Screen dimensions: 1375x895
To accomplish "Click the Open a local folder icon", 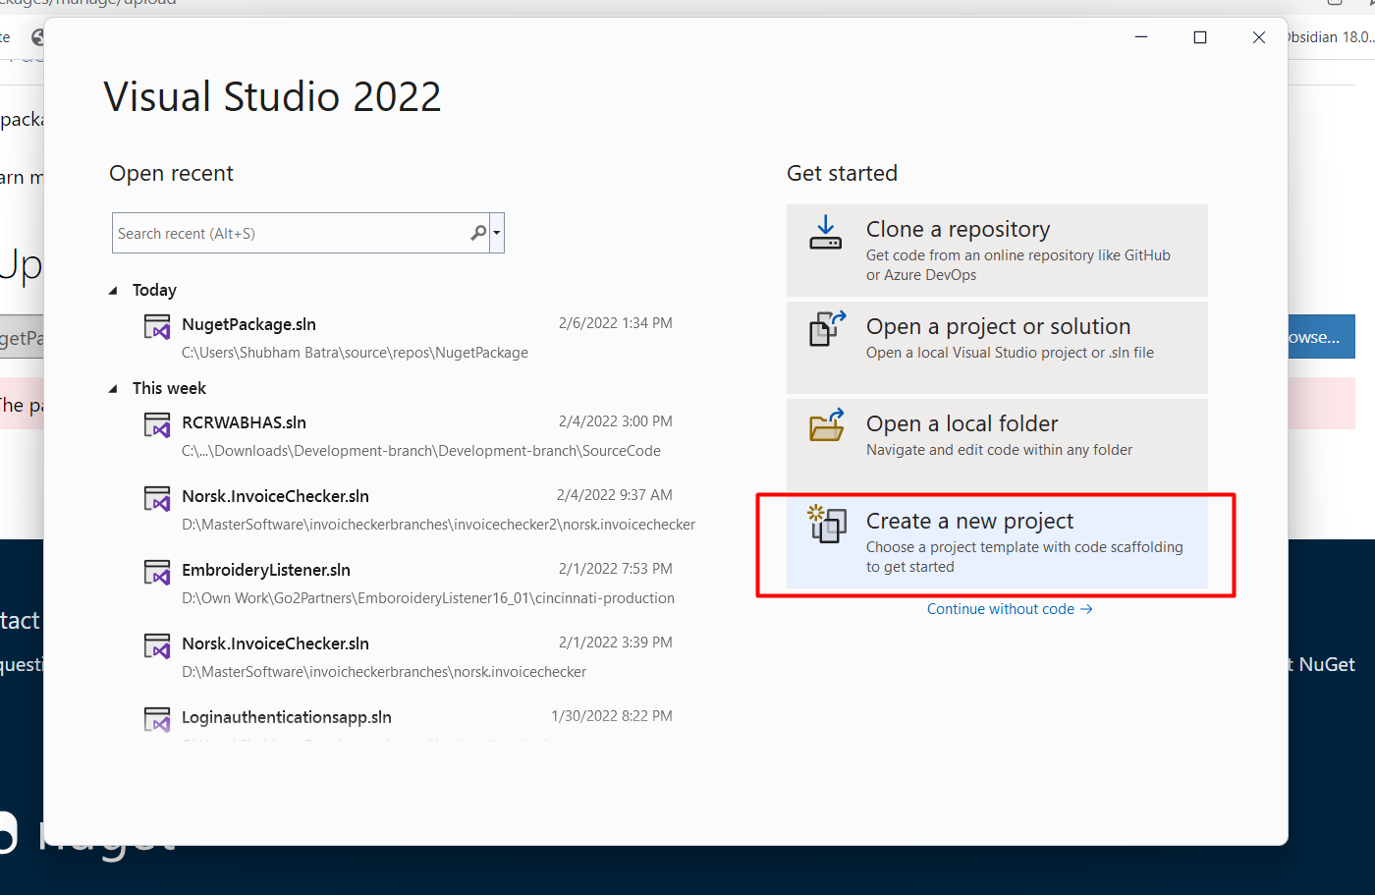I will tap(827, 425).
